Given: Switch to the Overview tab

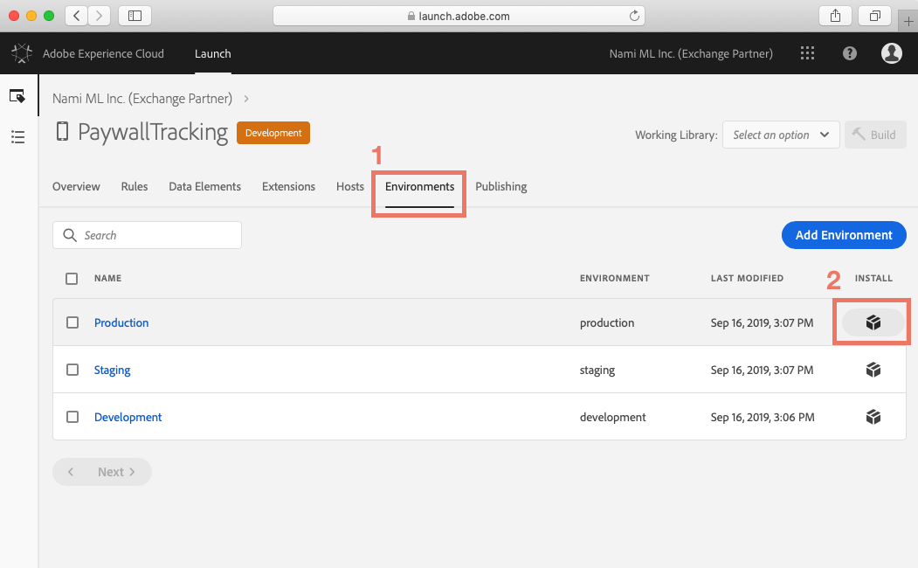Looking at the screenshot, I should pos(76,186).
